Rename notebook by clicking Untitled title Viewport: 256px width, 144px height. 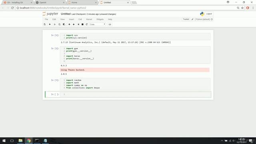[66, 14]
